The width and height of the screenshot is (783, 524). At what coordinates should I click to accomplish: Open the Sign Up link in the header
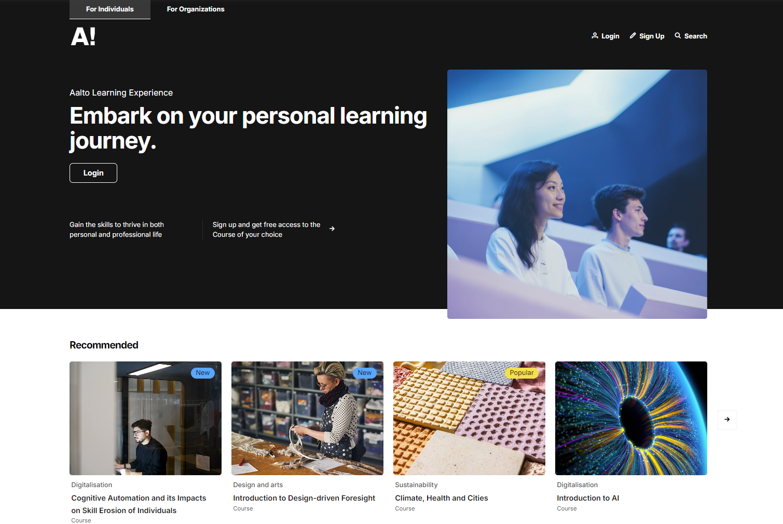[647, 36]
